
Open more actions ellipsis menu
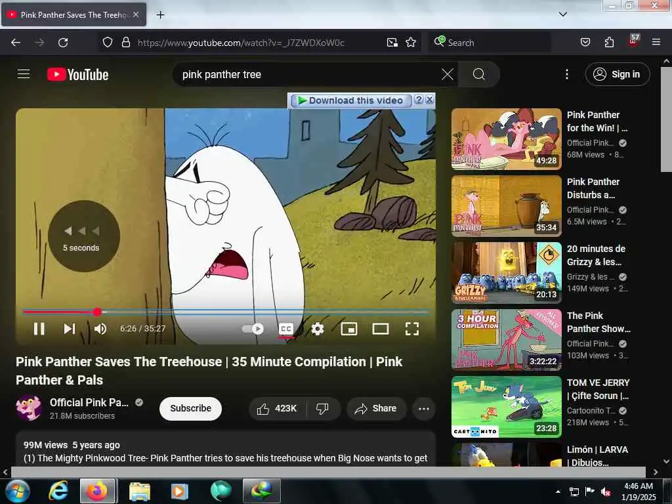coord(424,408)
